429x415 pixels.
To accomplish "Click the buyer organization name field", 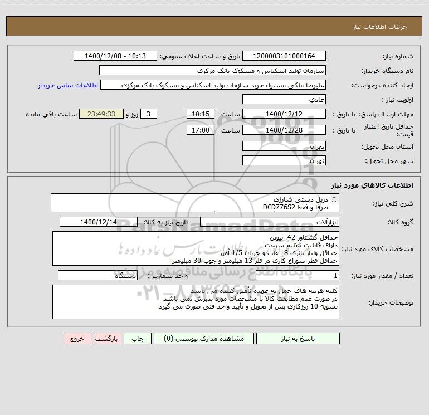I will tap(212, 70).
